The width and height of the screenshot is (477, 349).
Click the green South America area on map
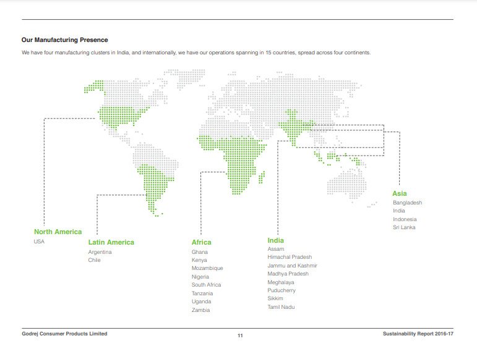(x=155, y=187)
